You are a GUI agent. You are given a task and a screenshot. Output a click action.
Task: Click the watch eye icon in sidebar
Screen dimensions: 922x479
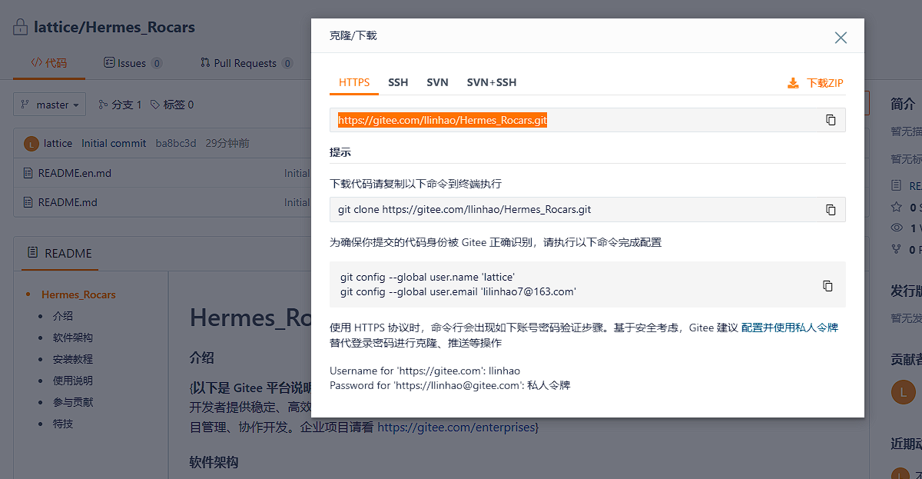pyautogui.click(x=896, y=228)
